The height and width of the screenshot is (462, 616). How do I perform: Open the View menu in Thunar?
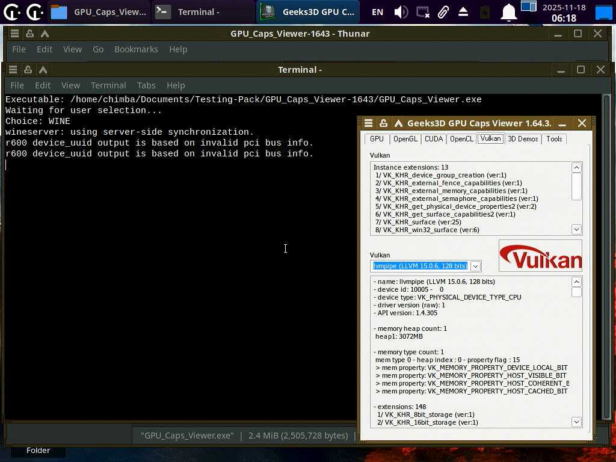coord(72,49)
